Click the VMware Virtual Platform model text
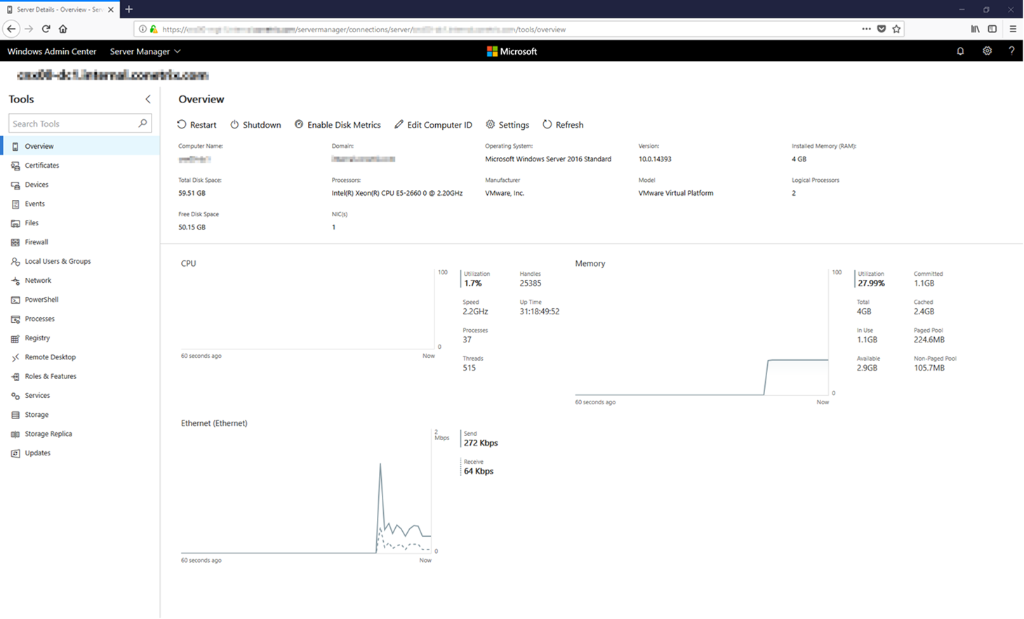Image resolution: width=1024 pixels, height=619 pixels. 676,193
